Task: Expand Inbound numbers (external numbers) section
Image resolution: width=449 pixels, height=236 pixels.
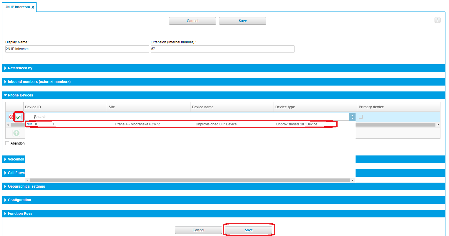Action: 39,82
